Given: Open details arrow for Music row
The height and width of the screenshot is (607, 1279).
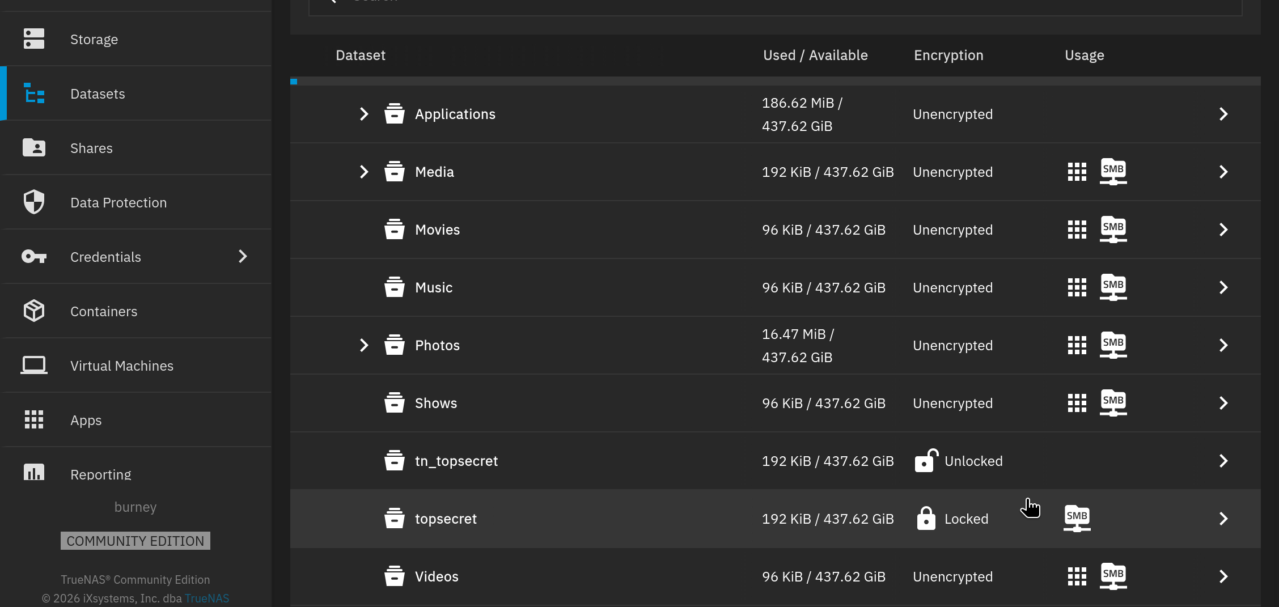Looking at the screenshot, I should [x=1223, y=287].
